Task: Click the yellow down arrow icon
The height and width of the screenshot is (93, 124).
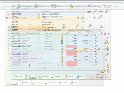Action: tap(108, 71)
